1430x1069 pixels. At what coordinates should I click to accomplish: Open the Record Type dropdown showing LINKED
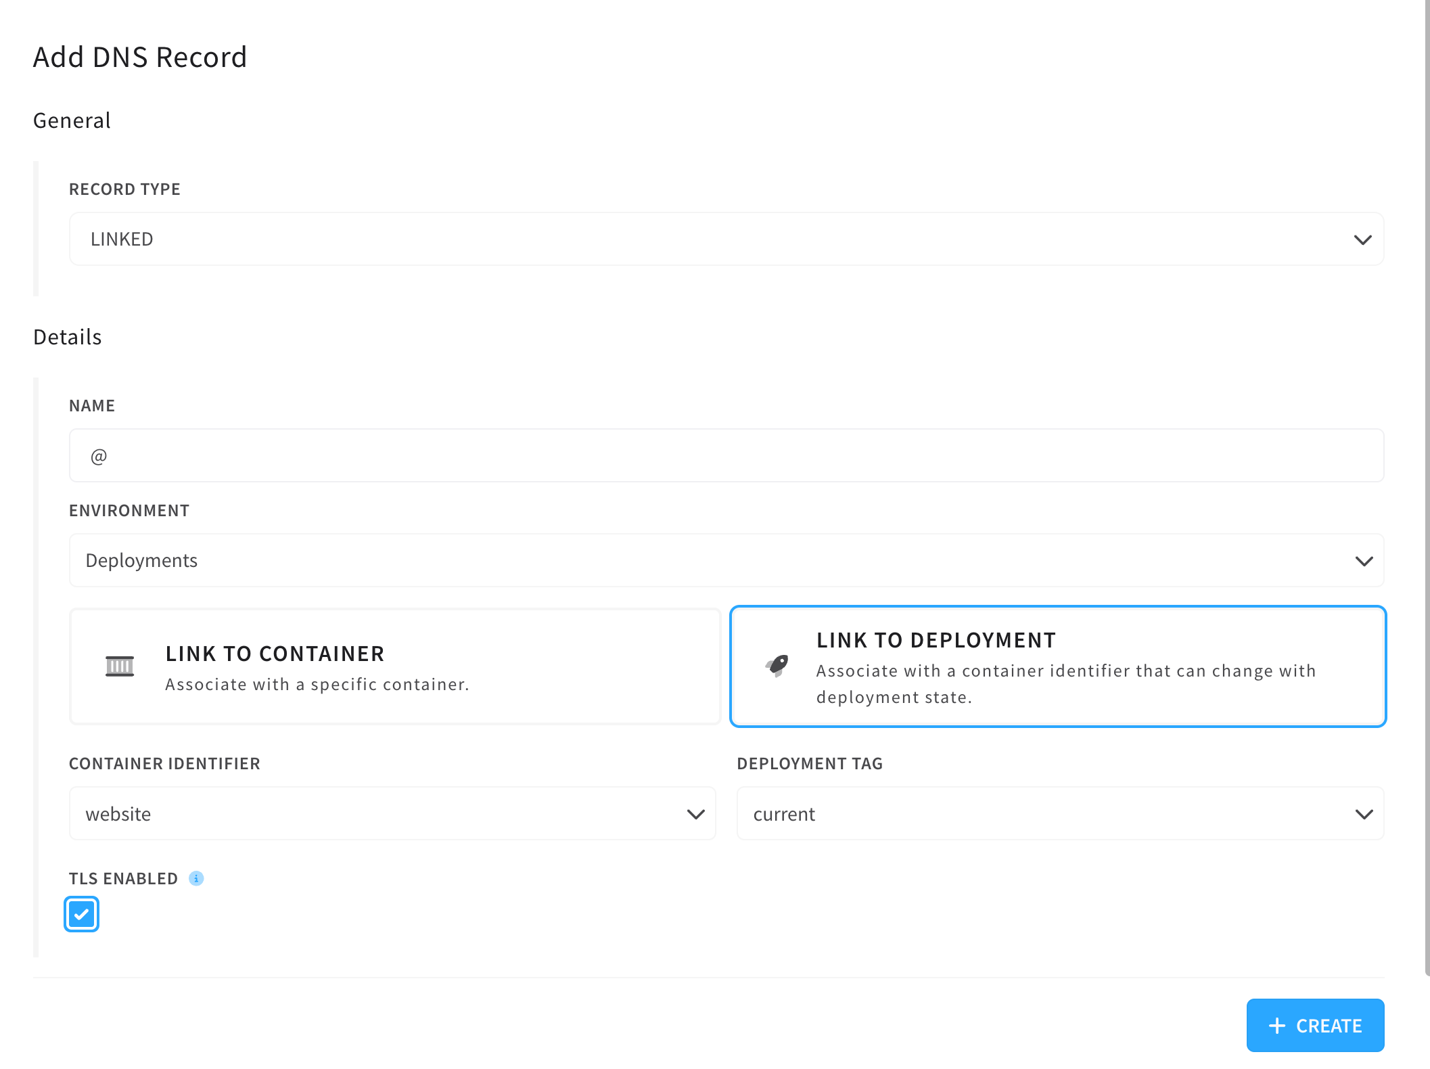coord(726,239)
